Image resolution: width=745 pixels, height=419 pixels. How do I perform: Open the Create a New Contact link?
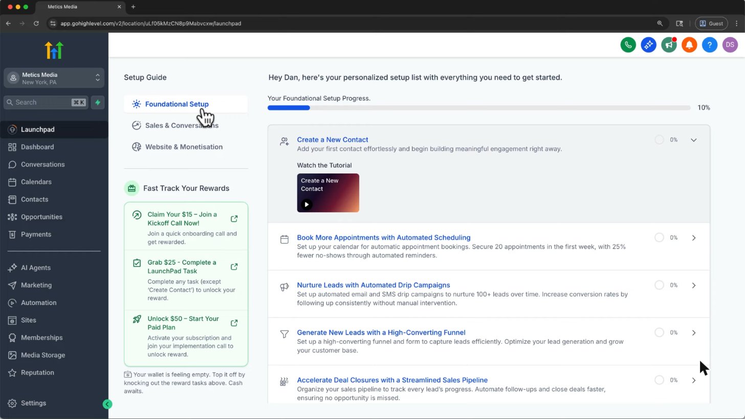333,140
